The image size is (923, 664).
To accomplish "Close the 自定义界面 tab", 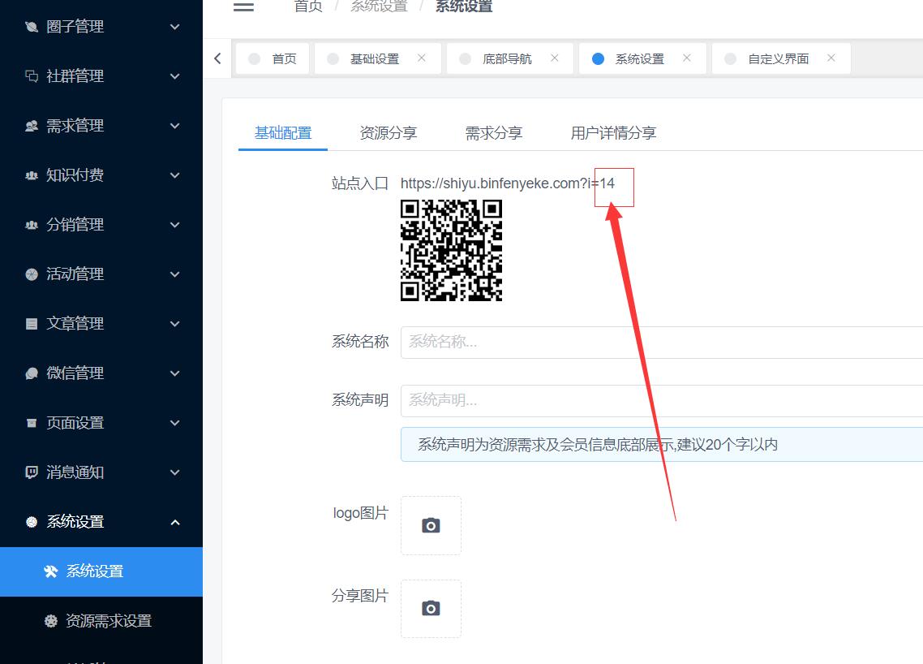I will coord(831,58).
